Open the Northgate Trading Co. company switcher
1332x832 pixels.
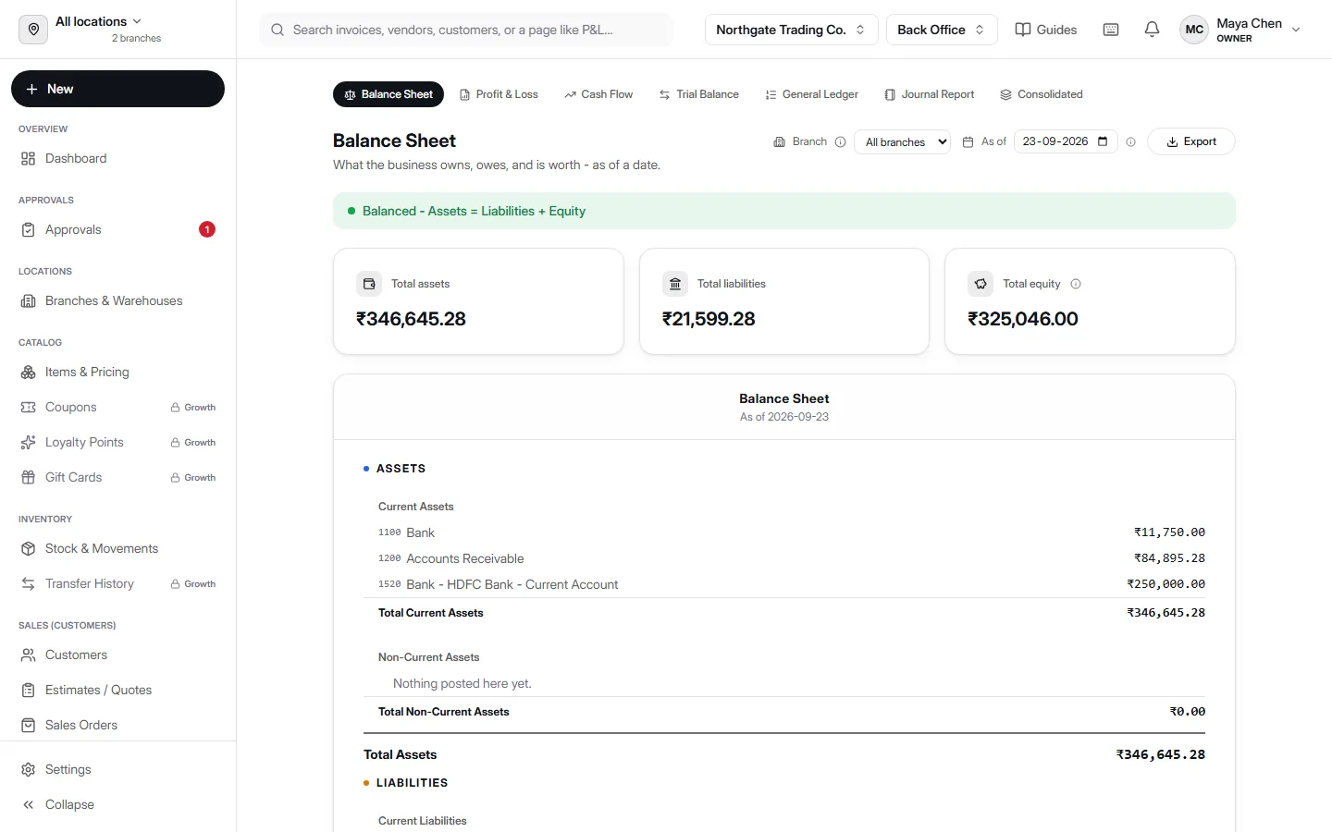click(x=791, y=30)
